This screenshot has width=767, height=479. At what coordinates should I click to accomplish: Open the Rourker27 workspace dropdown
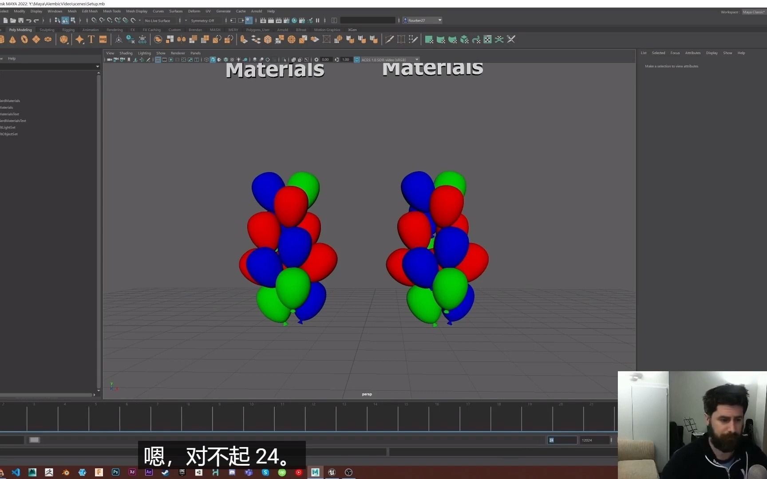(422, 20)
